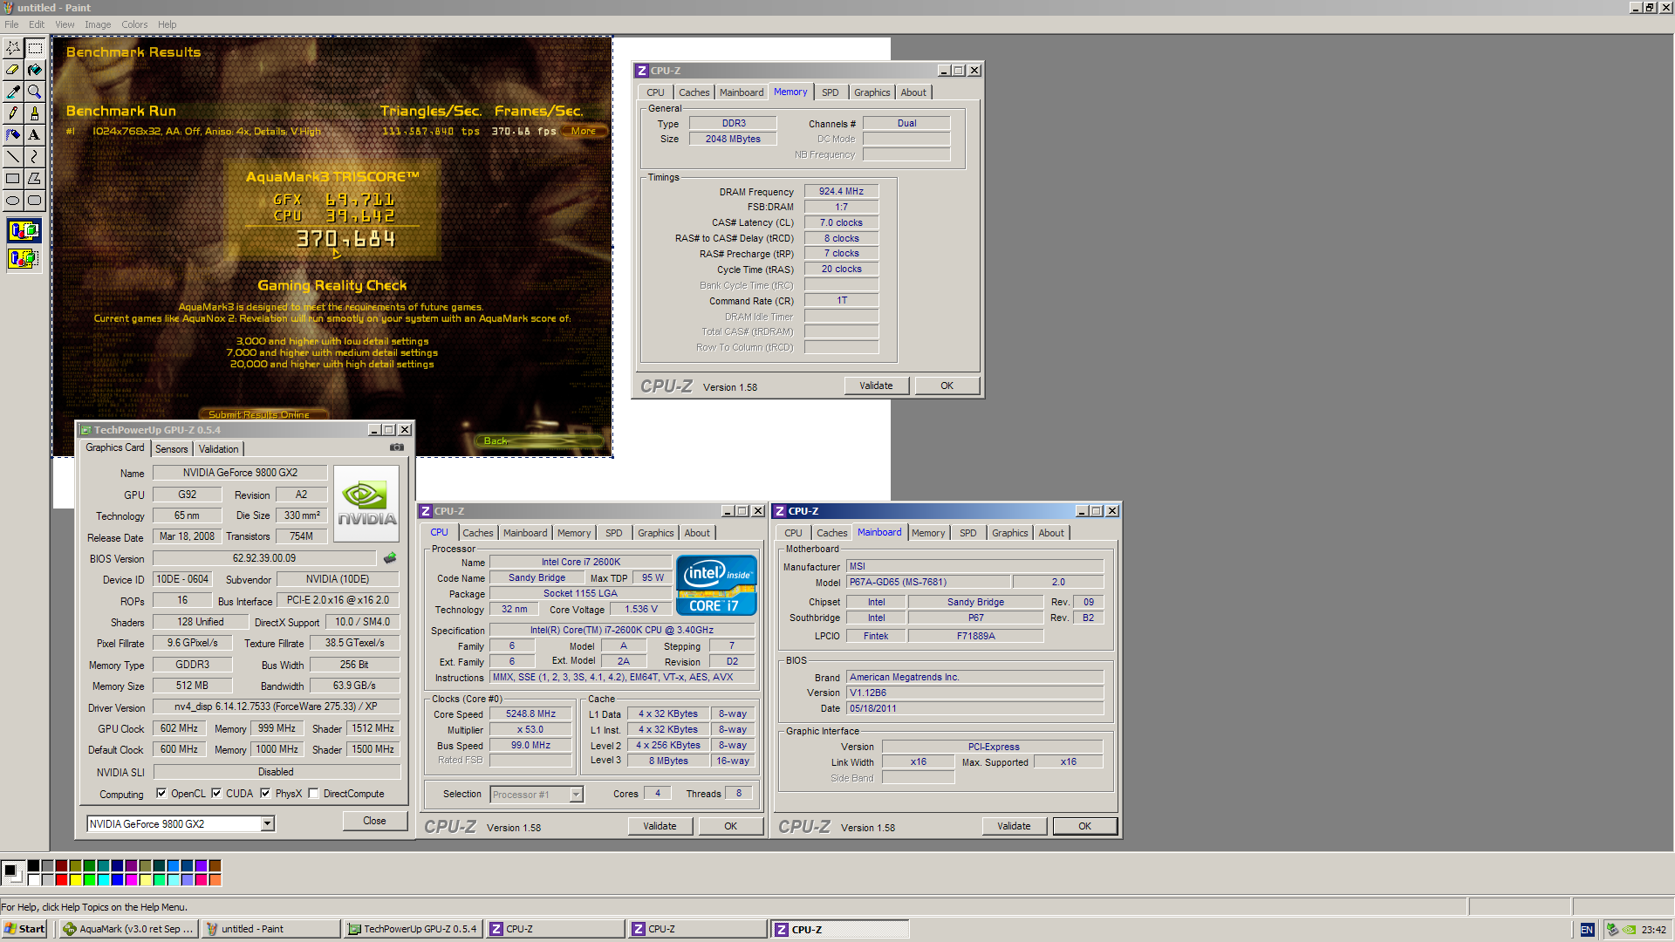Choose the Rectangle shape tool
1675x942 pixels.
coord(13,179)
